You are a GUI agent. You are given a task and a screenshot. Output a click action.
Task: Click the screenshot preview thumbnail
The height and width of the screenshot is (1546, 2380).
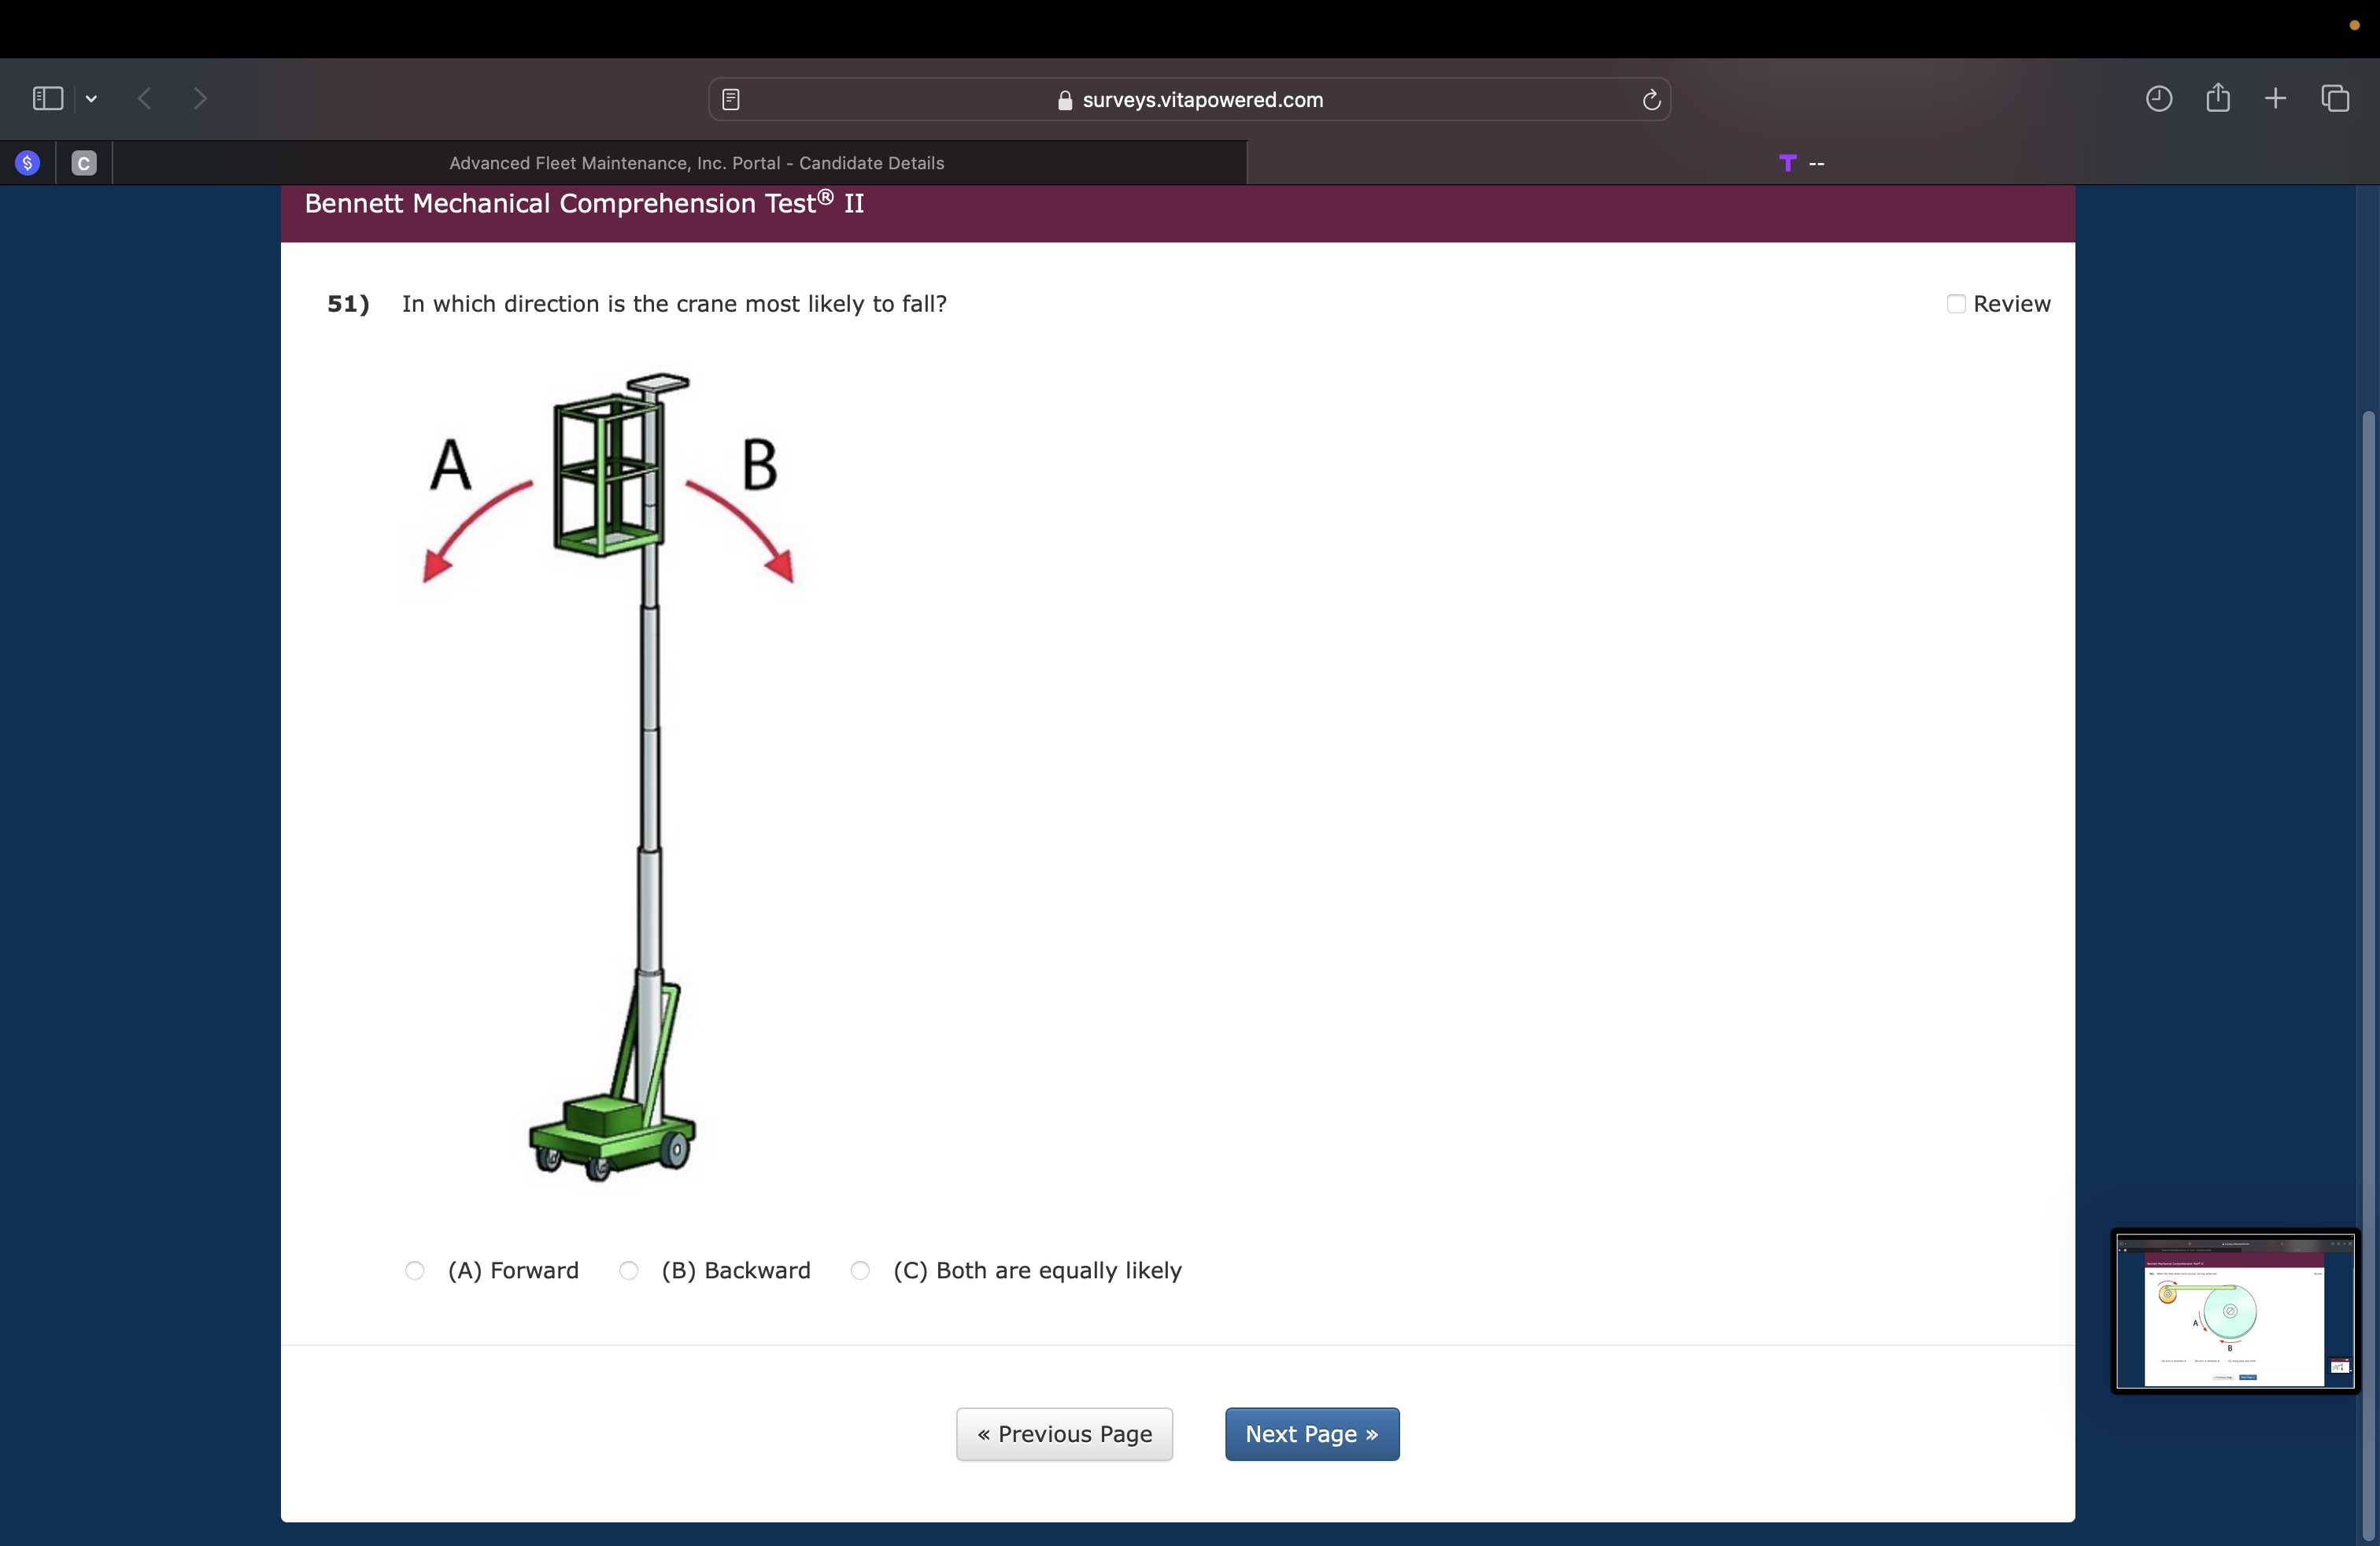coord(2234,1311)
